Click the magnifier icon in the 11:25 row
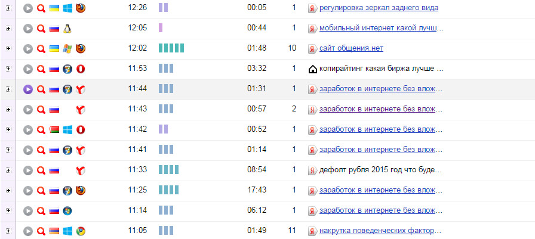The image size is (535, 239). (41, 191)
